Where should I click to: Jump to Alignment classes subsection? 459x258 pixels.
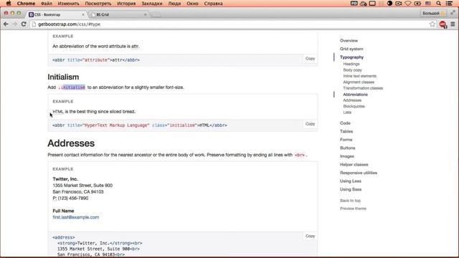(x=359, y=82)
